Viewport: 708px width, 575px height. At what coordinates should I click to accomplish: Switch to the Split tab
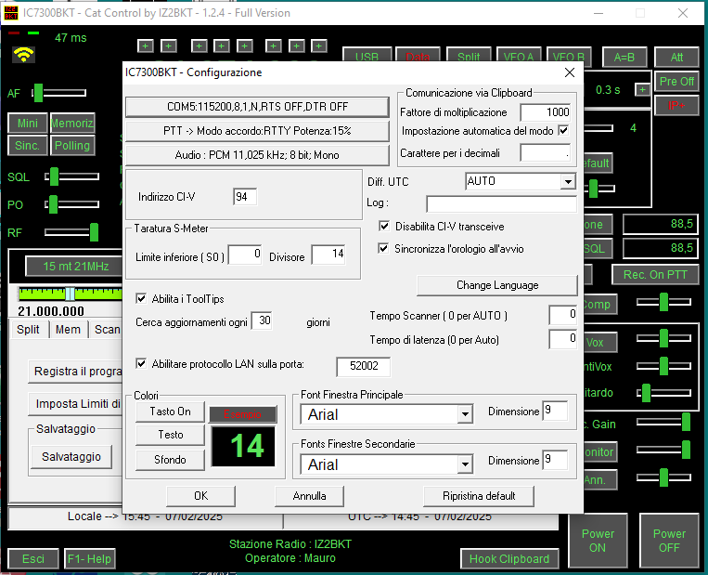[x=28, y=329]
